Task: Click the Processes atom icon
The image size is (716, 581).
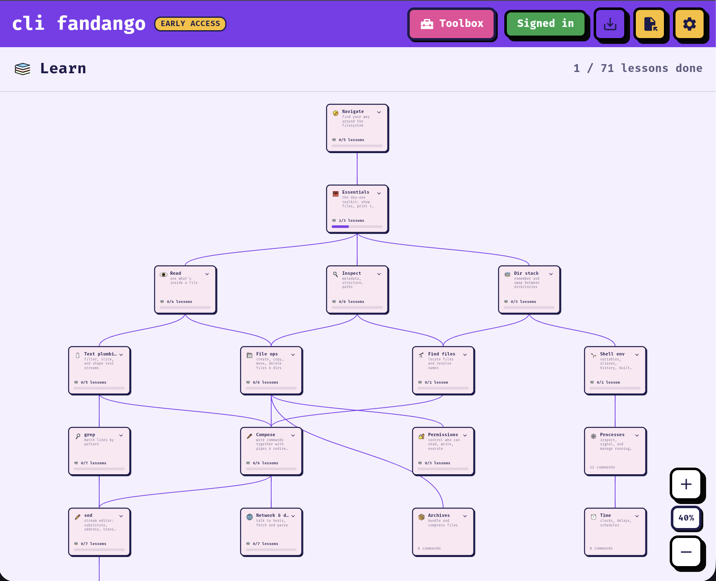Action: point(594,436)
